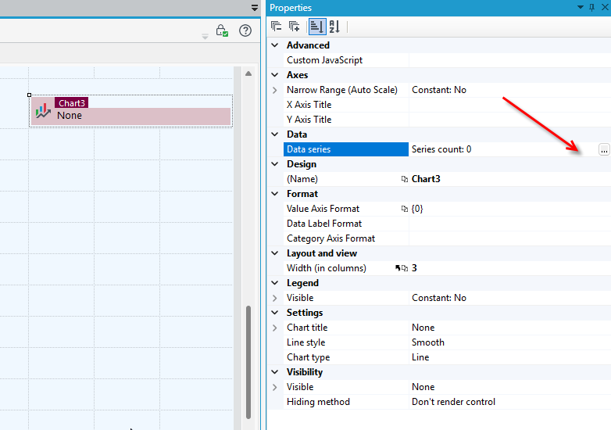Click the expand all categories icon

pos(295,27)
